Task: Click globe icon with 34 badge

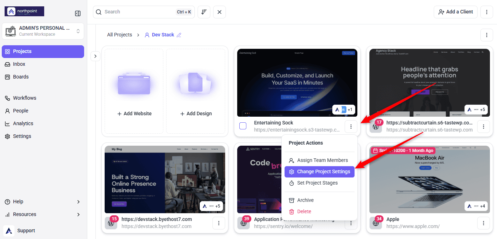Action: tap(376, 223)
